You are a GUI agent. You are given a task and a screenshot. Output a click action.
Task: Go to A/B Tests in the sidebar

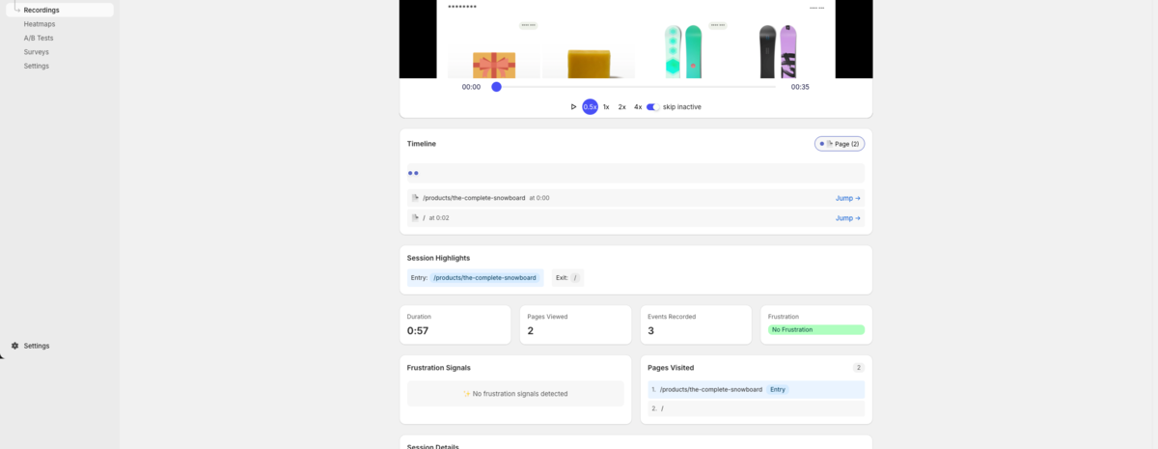[x=39, y=38]
